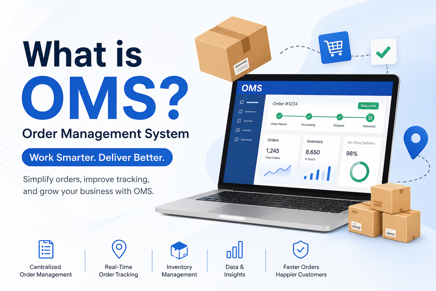Click the Orders line chart
The width and height of the screenshot is (436, 291).
pyautogui.click(x=278, y=171)
